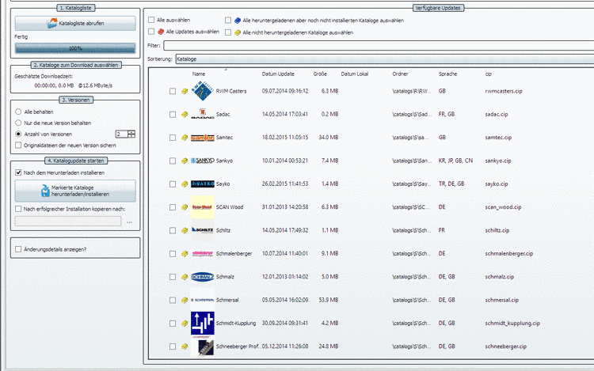Click yellow status icon in RWM Casters row
This screenshot has height=371, width=594.
(185, 91)
